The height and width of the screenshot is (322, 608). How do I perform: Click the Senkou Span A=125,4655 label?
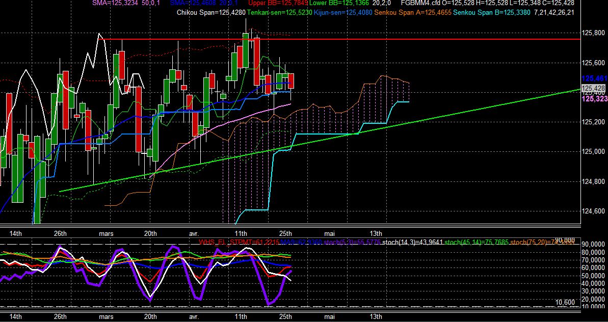tap(413, 12)
